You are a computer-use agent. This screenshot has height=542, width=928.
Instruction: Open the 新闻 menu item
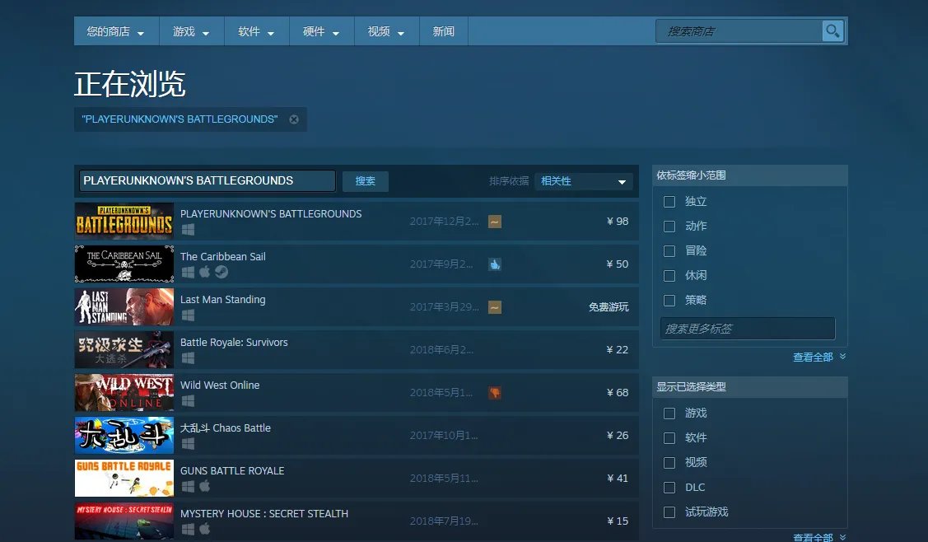tap(443, 30)
